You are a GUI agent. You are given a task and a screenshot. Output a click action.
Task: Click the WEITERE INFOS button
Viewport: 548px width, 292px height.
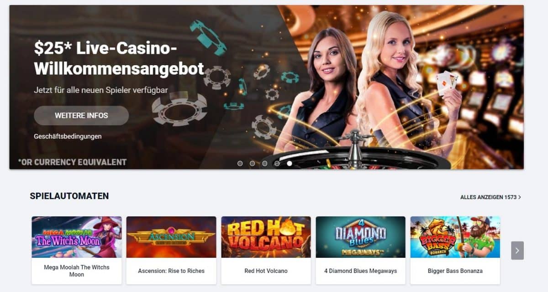[x=81, y=115]
